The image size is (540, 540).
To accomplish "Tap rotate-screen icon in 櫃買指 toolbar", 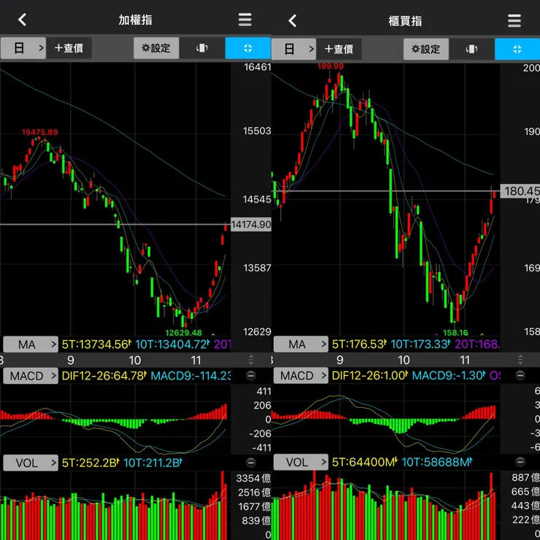I will click(471, 49).
